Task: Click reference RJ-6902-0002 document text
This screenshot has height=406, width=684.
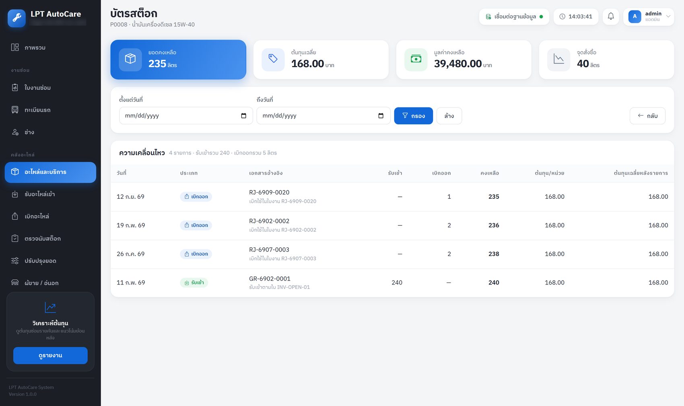Action: (269, 221)
